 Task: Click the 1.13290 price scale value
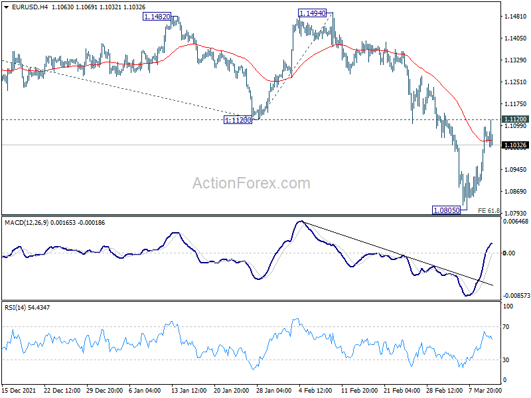click(x=516, y=60)
